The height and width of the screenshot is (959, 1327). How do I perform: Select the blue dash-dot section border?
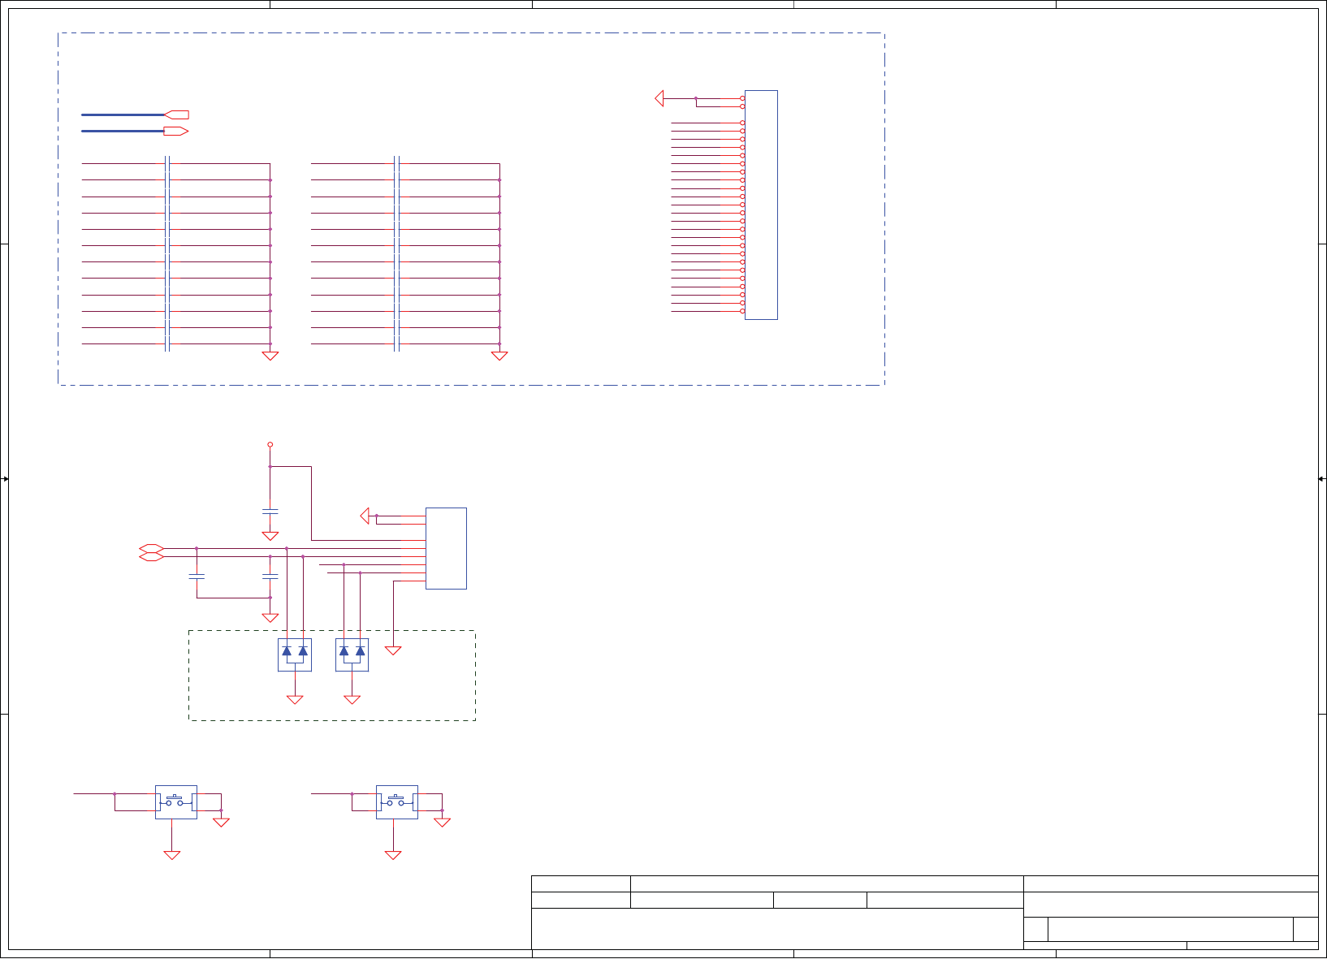[471, 209]
